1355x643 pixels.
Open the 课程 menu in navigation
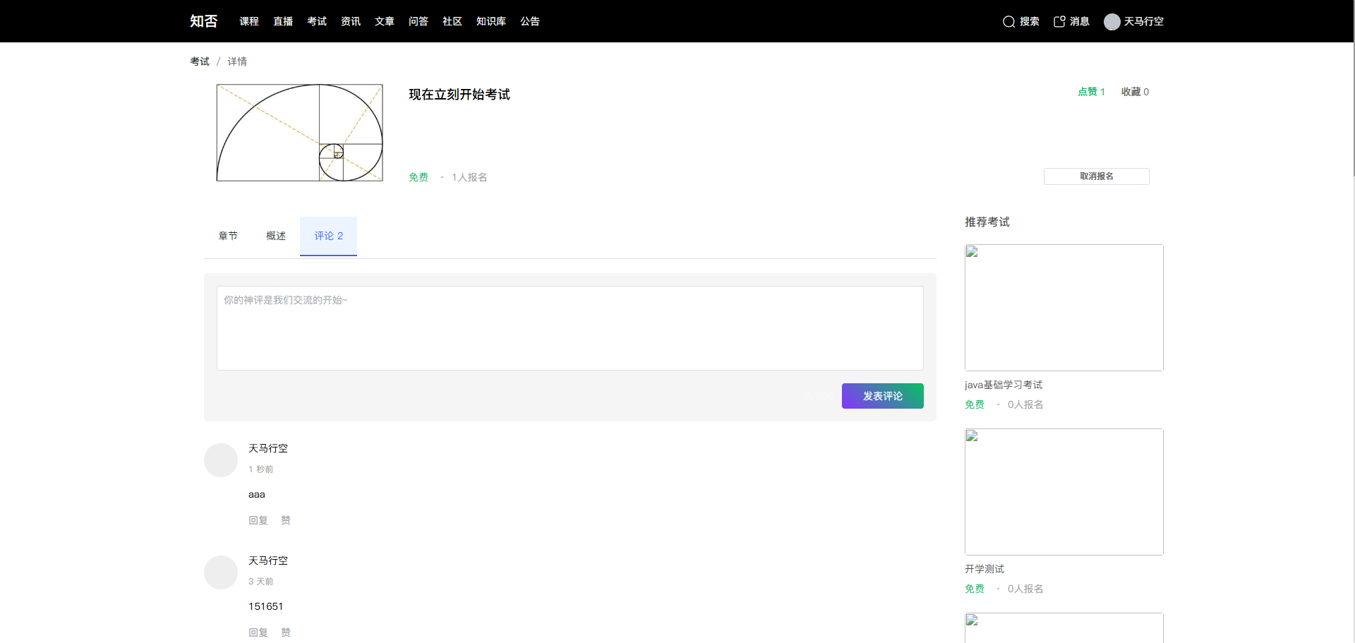tap(249, 21)
